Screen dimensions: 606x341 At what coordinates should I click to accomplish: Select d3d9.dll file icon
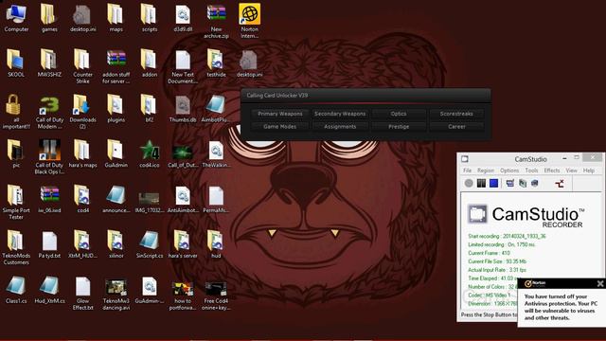183,18
